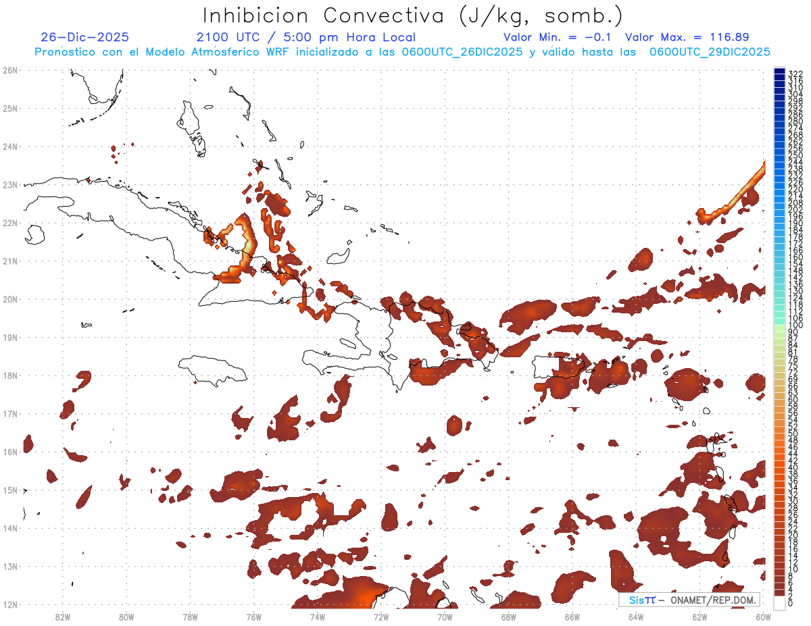Click the '18N' latitude axis label
This screenshot has width=811, height=626.
coord(10,375)
